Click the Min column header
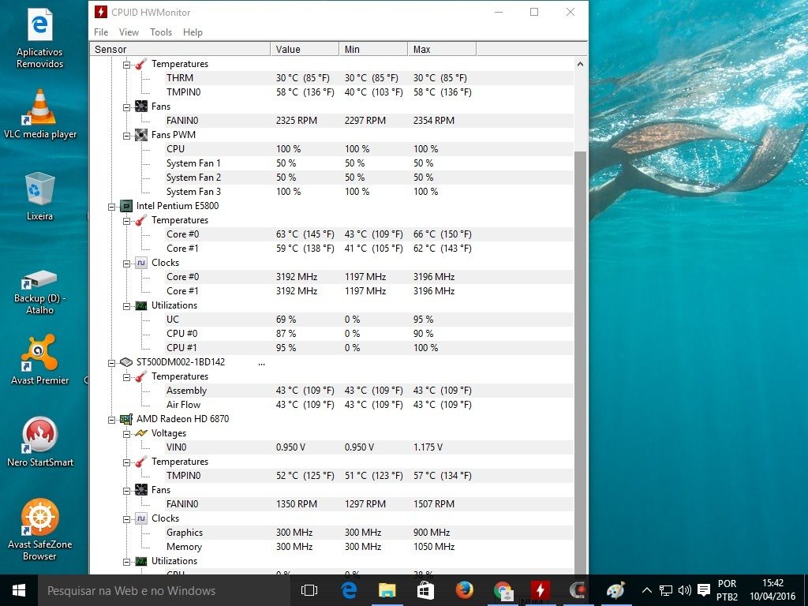 [x=373, y=49]
